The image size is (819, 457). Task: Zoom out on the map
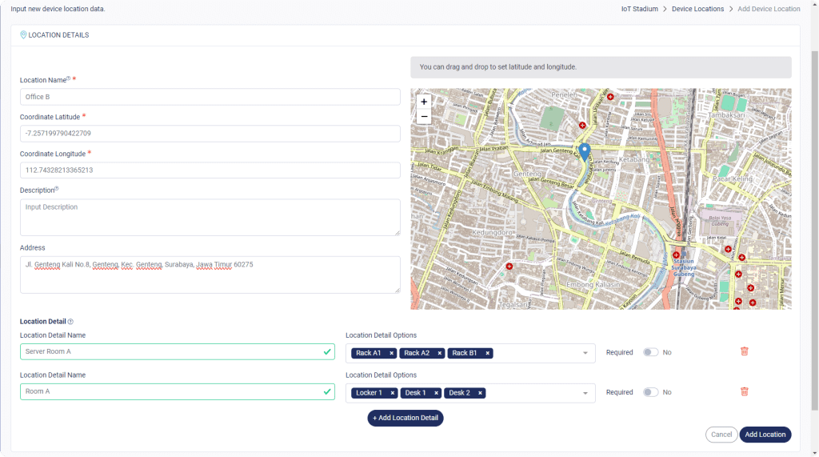[x=424, y=117]
